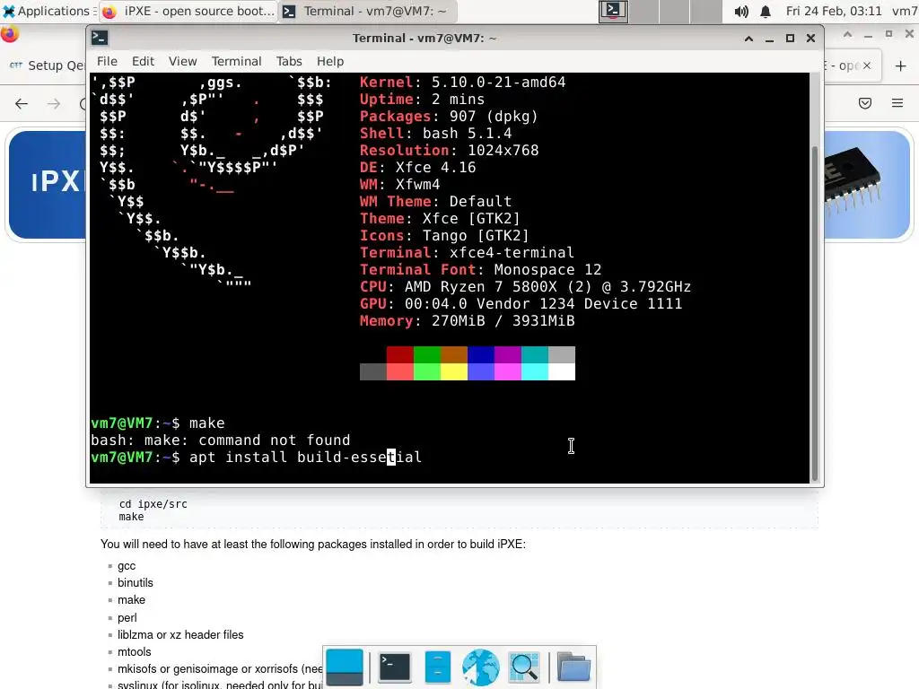
Task: Click the dark red color block
Action: coord(400,354)
